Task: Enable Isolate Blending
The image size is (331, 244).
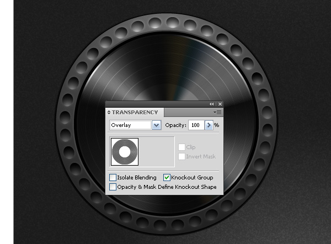Action: pyautogui.click(x=113, y=177)
